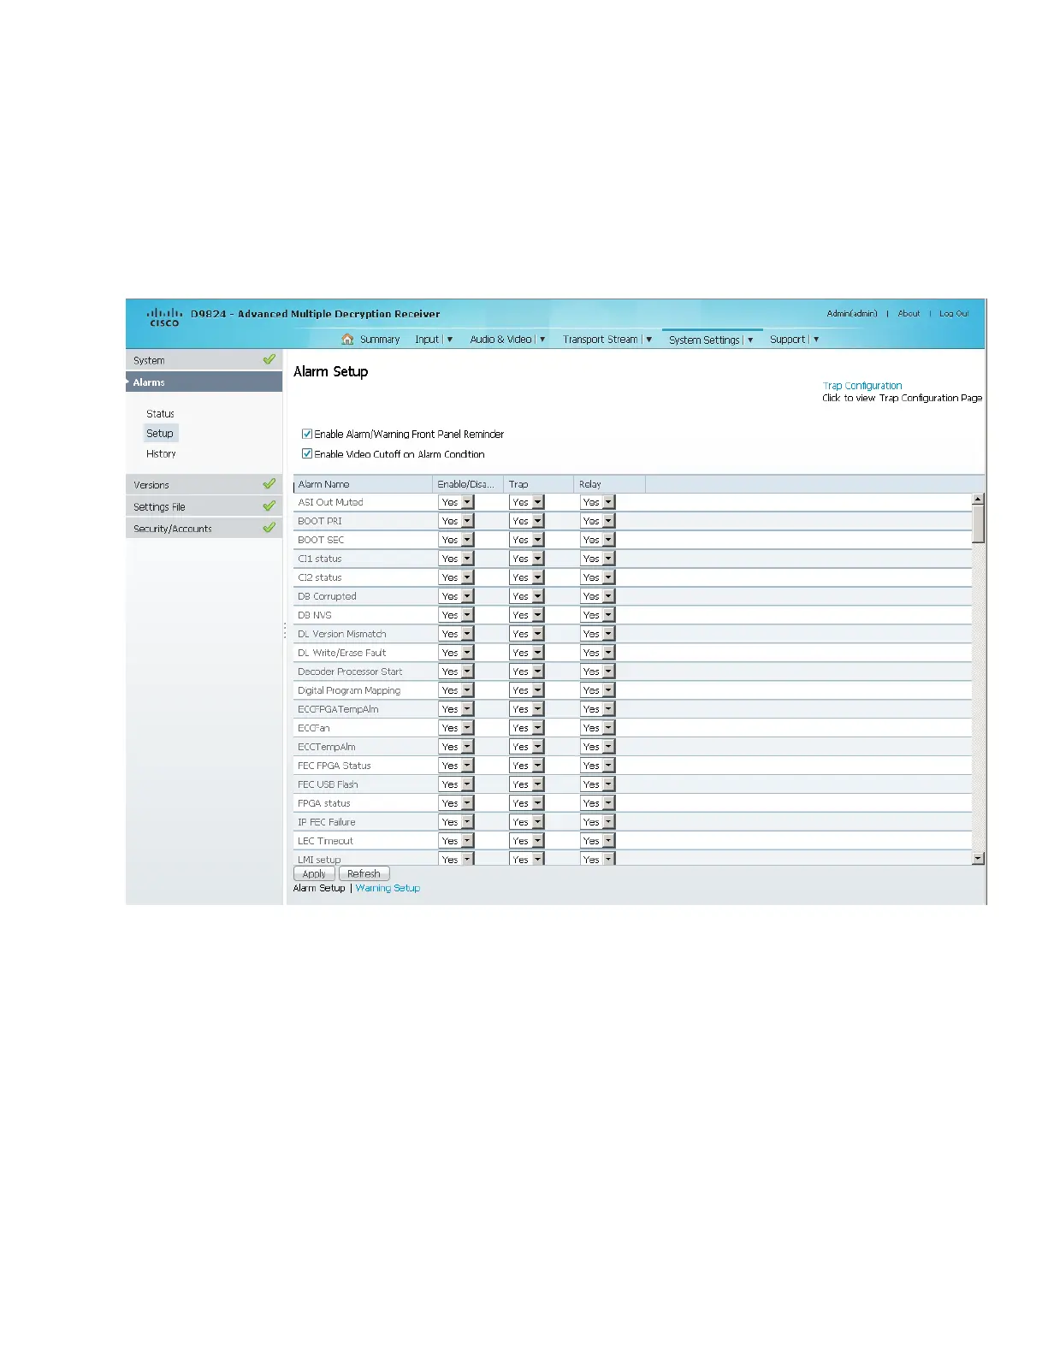Open Trap dropdown for BOOT PRI
Image resolution: width=1048 pixels, height=1355 pixels.
[x=527, y=521]
